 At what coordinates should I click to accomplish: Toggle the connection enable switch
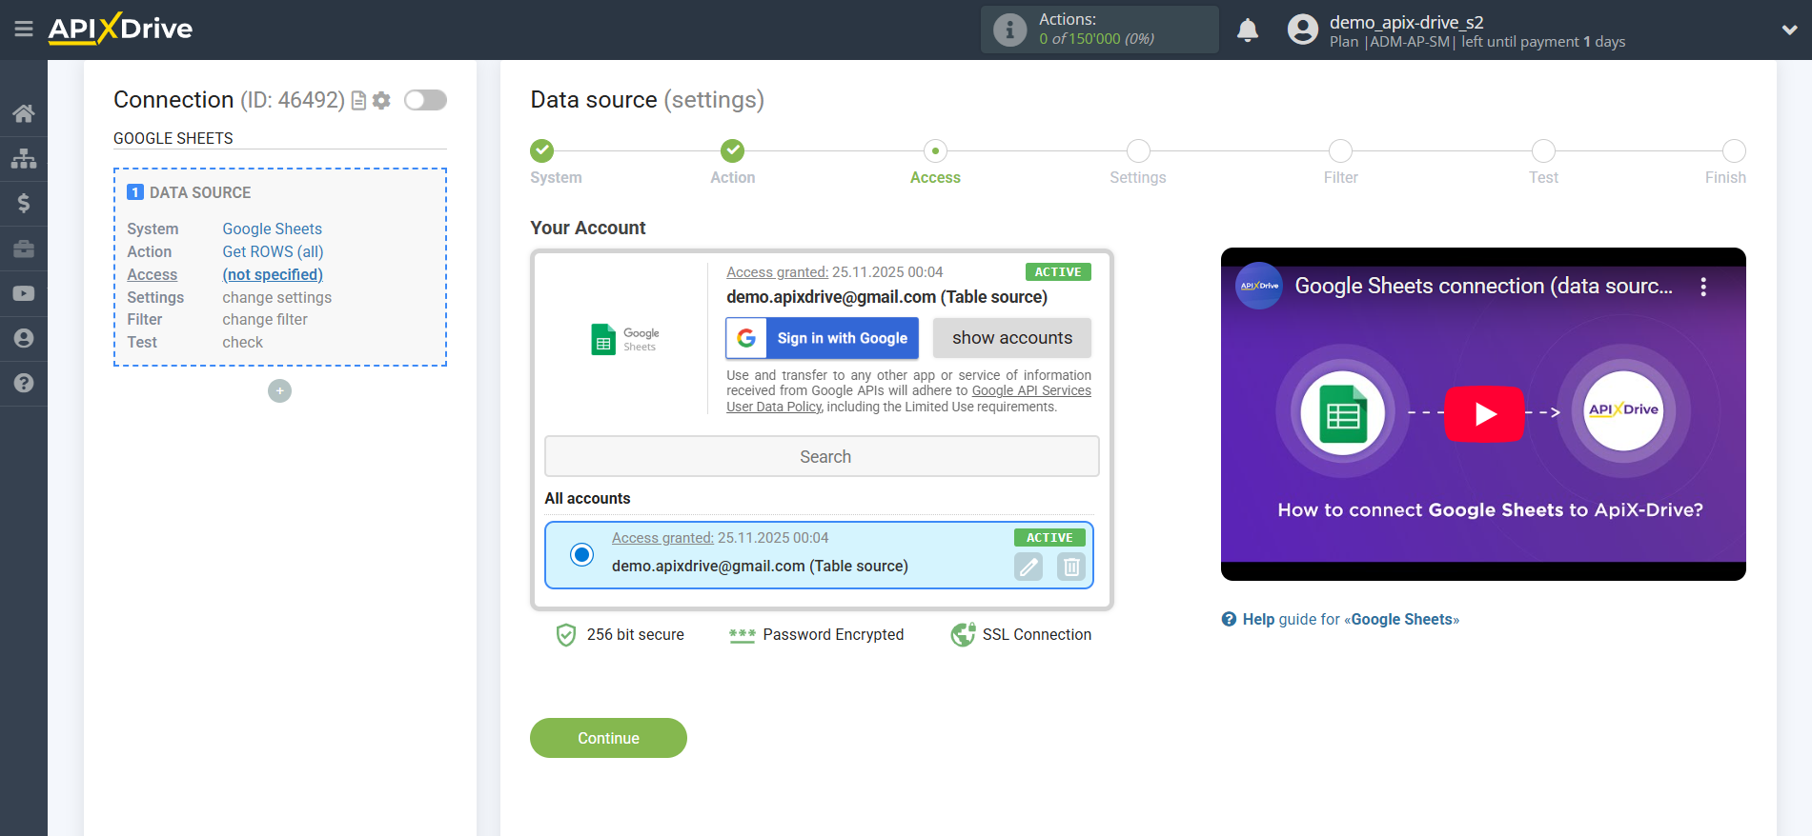(425, 100)
